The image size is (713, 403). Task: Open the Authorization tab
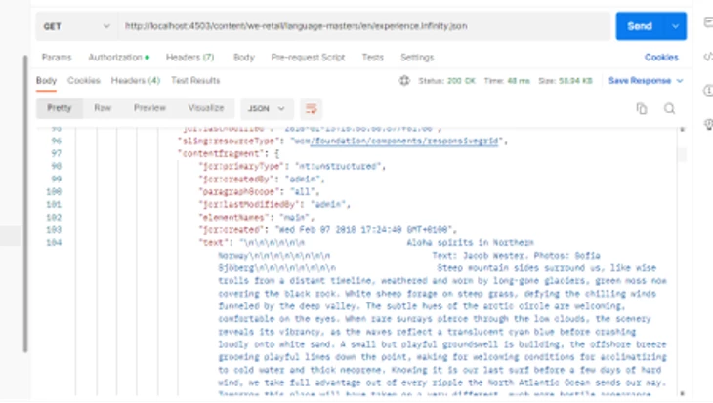(118, 58)
